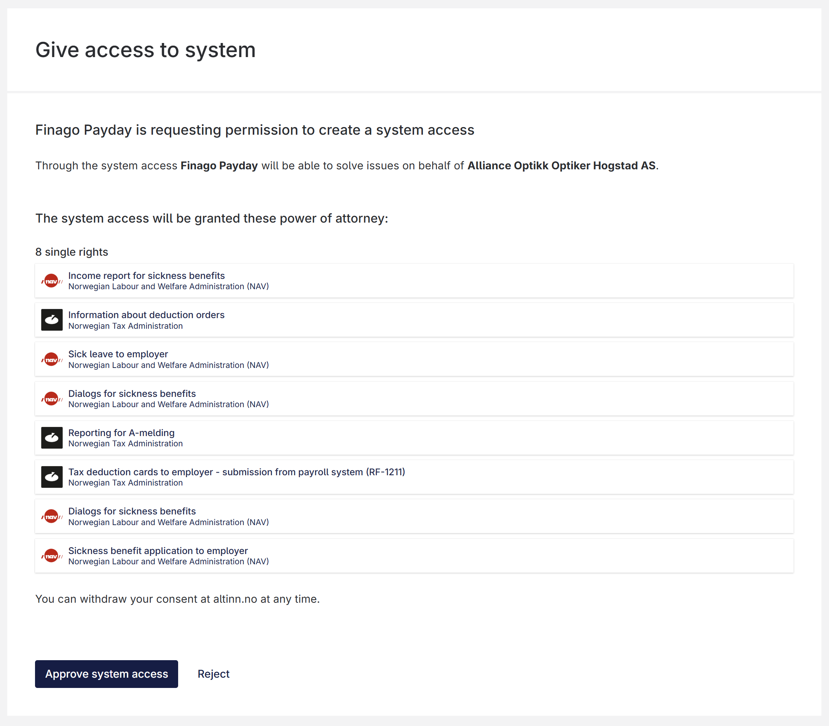Click the bold Alliance Optikk Optiker Hogstad AS name

point(561,166)
